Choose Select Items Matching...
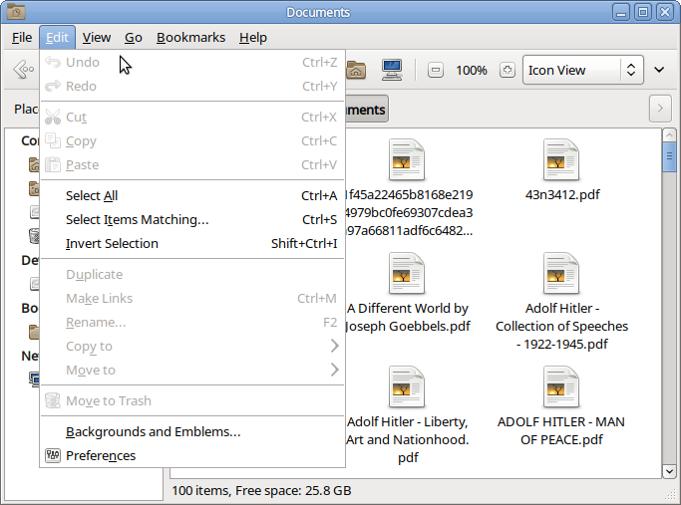 point(192,219)
